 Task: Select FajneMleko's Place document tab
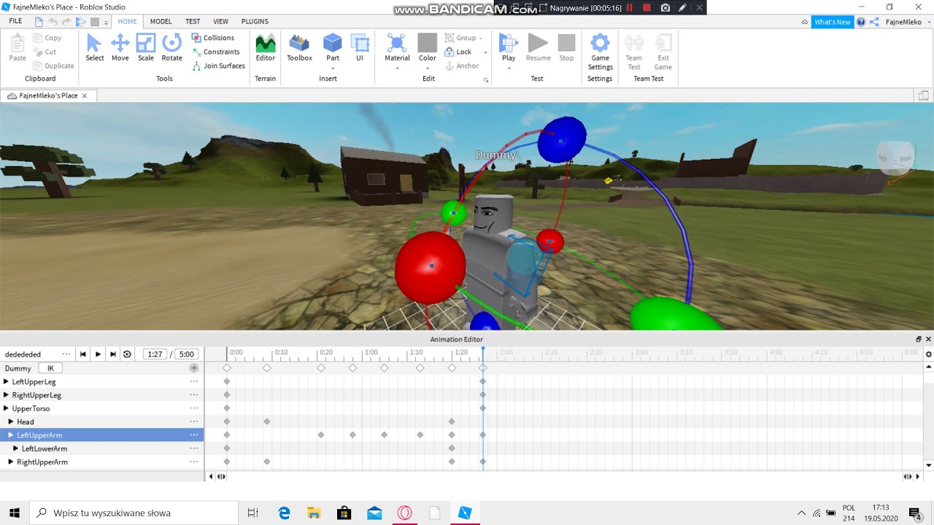(x=48, y=96)
